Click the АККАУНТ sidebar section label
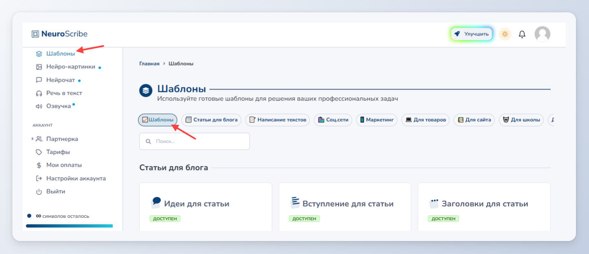 point(42,125)
